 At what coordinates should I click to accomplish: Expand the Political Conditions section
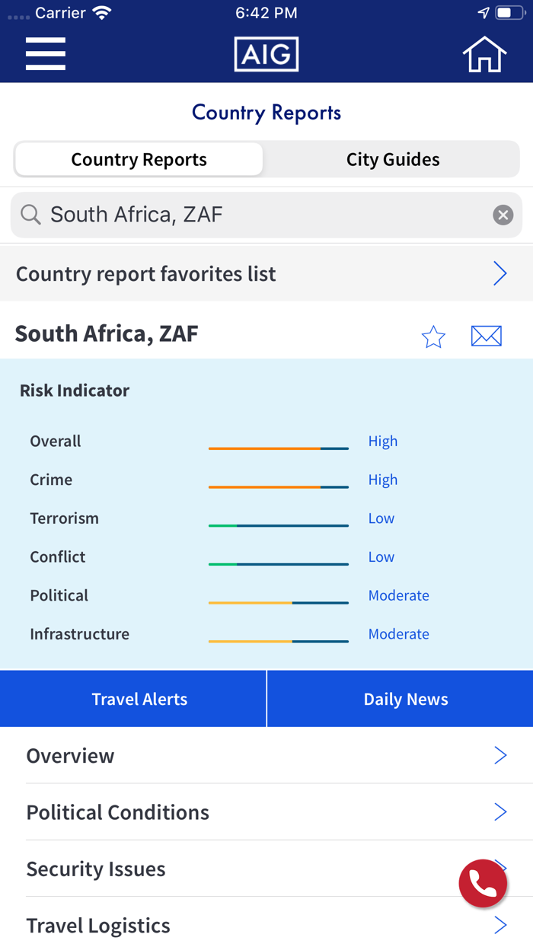click(266, 811)
